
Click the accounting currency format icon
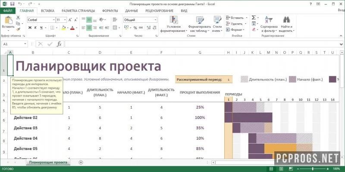coord(126,28)
